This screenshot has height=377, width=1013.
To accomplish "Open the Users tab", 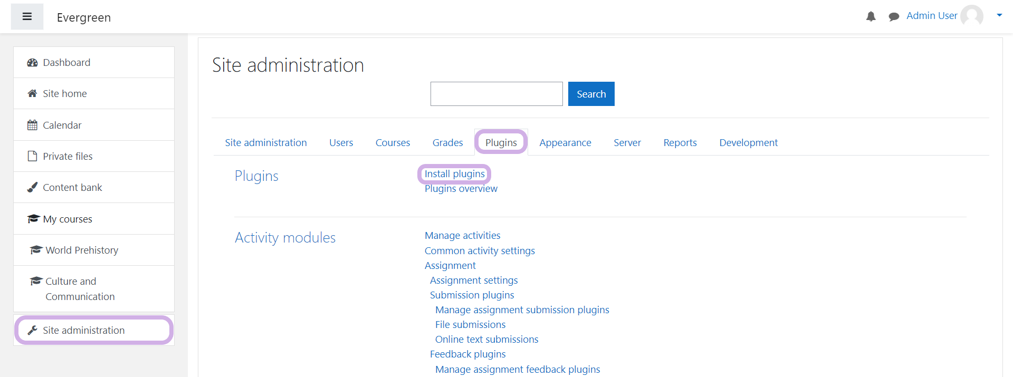I will pos(341,143).
